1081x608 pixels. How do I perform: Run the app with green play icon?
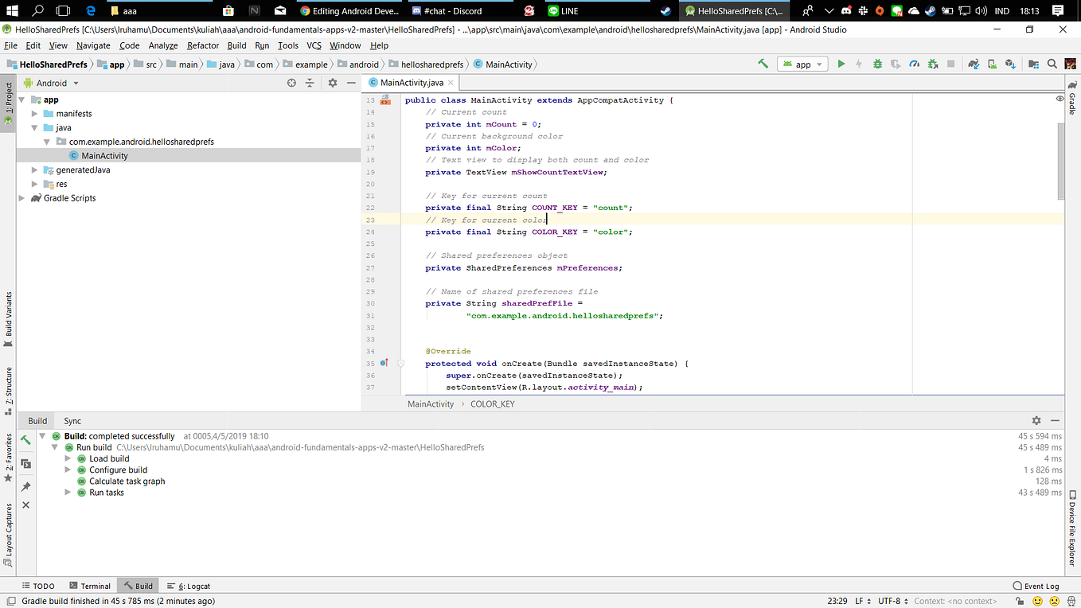[841, 64]
